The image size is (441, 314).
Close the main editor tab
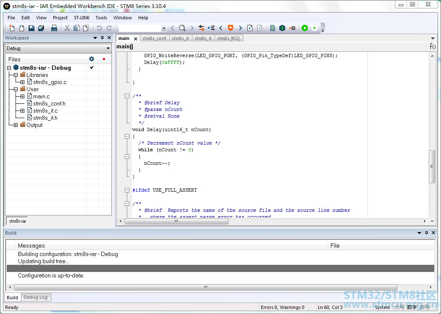click(136, 39)
